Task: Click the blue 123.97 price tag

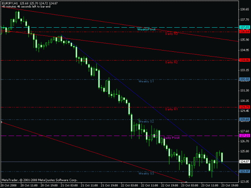Action: (x=245, y=172)
